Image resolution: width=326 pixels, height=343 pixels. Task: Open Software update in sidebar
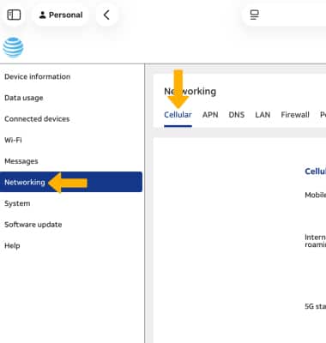[33, 225]
